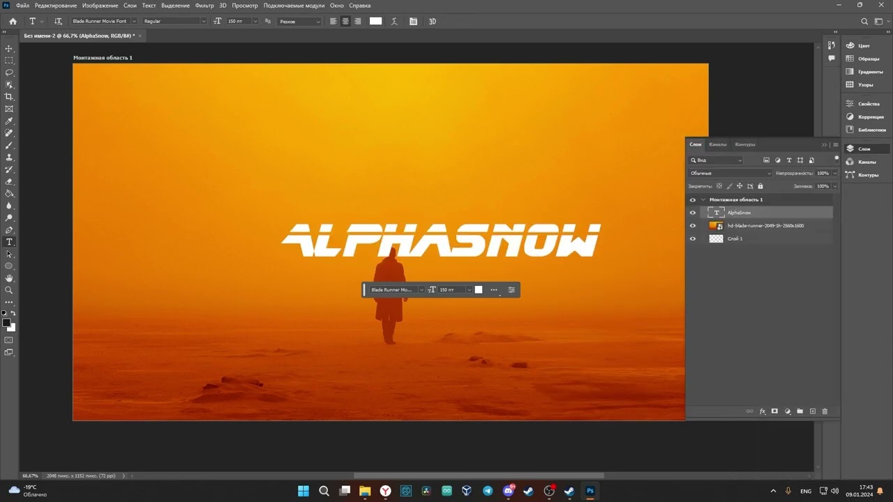Right align text in options bar
893x502 pixels.
[357, 22]
